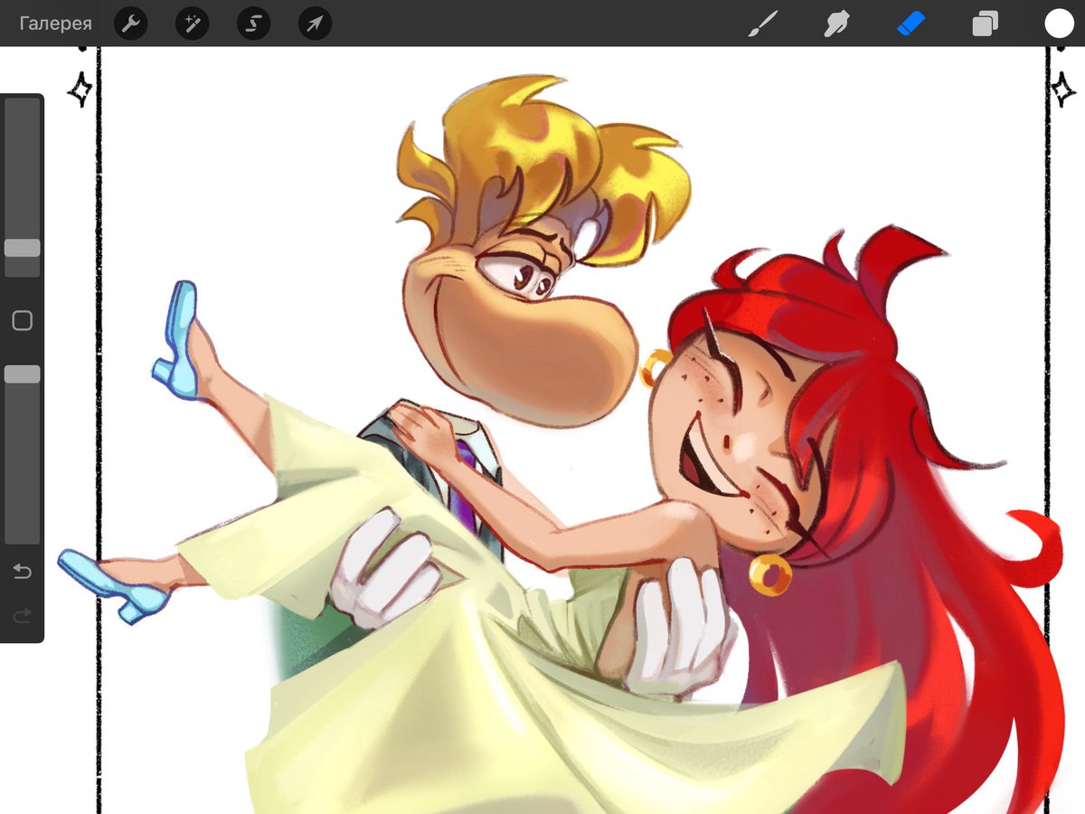
Task: Select the Eraser tool
Action: pos(910,24)
